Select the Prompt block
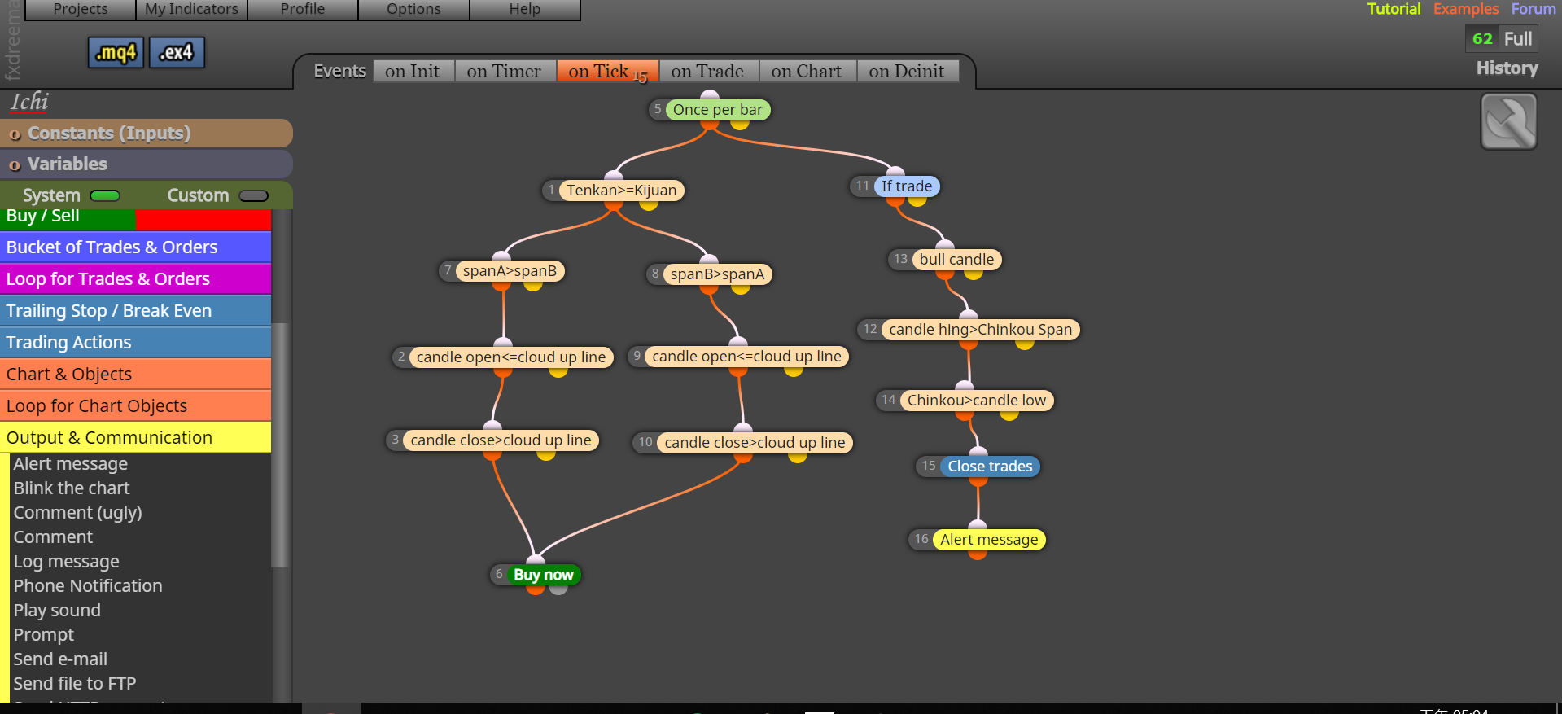Screen dimensions: 1562x714 [x=43, y=635]
